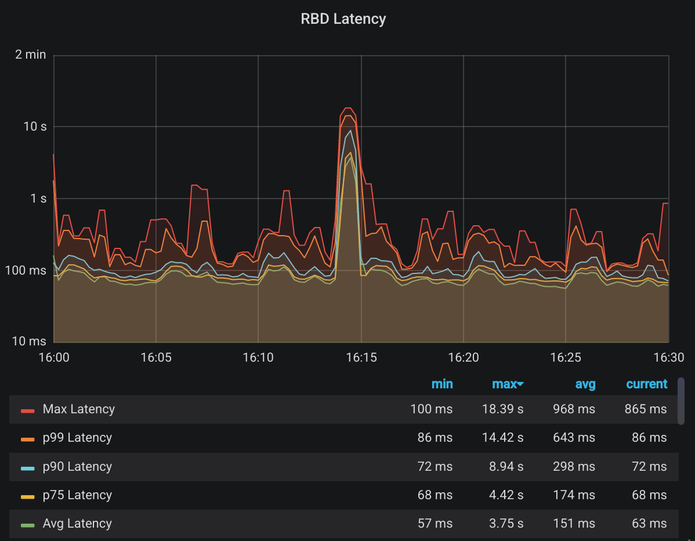The image size is (695, 541).
Task: Open color picker for p90 Latency blue swatch
Action: click(27, 468)
